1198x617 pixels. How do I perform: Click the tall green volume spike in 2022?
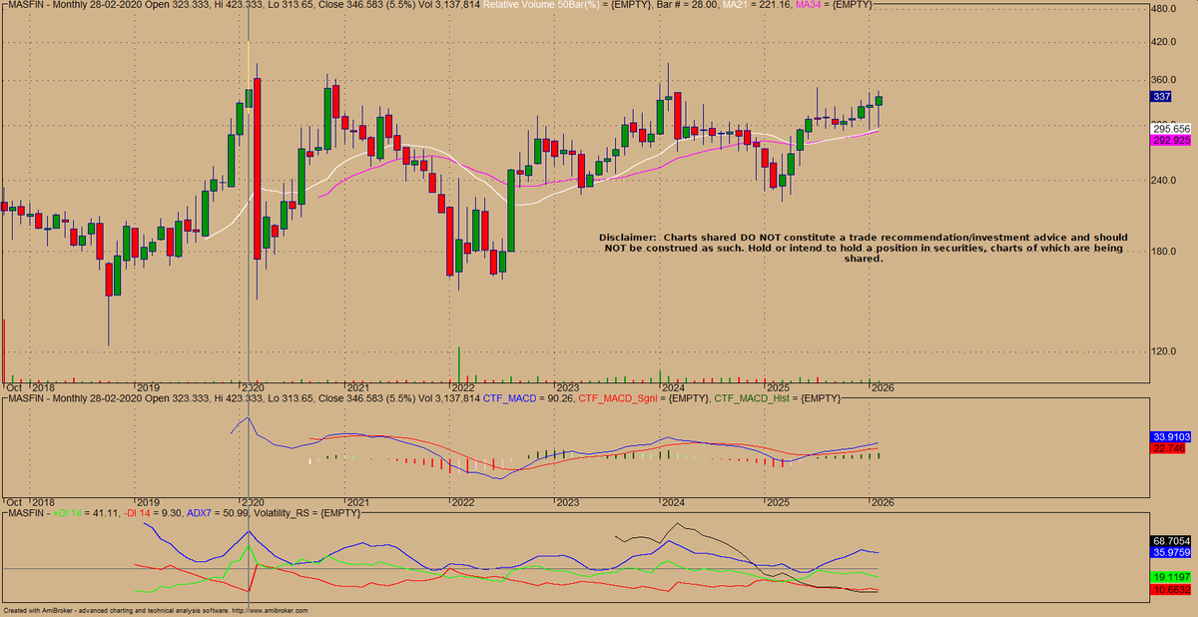(459, 364)
